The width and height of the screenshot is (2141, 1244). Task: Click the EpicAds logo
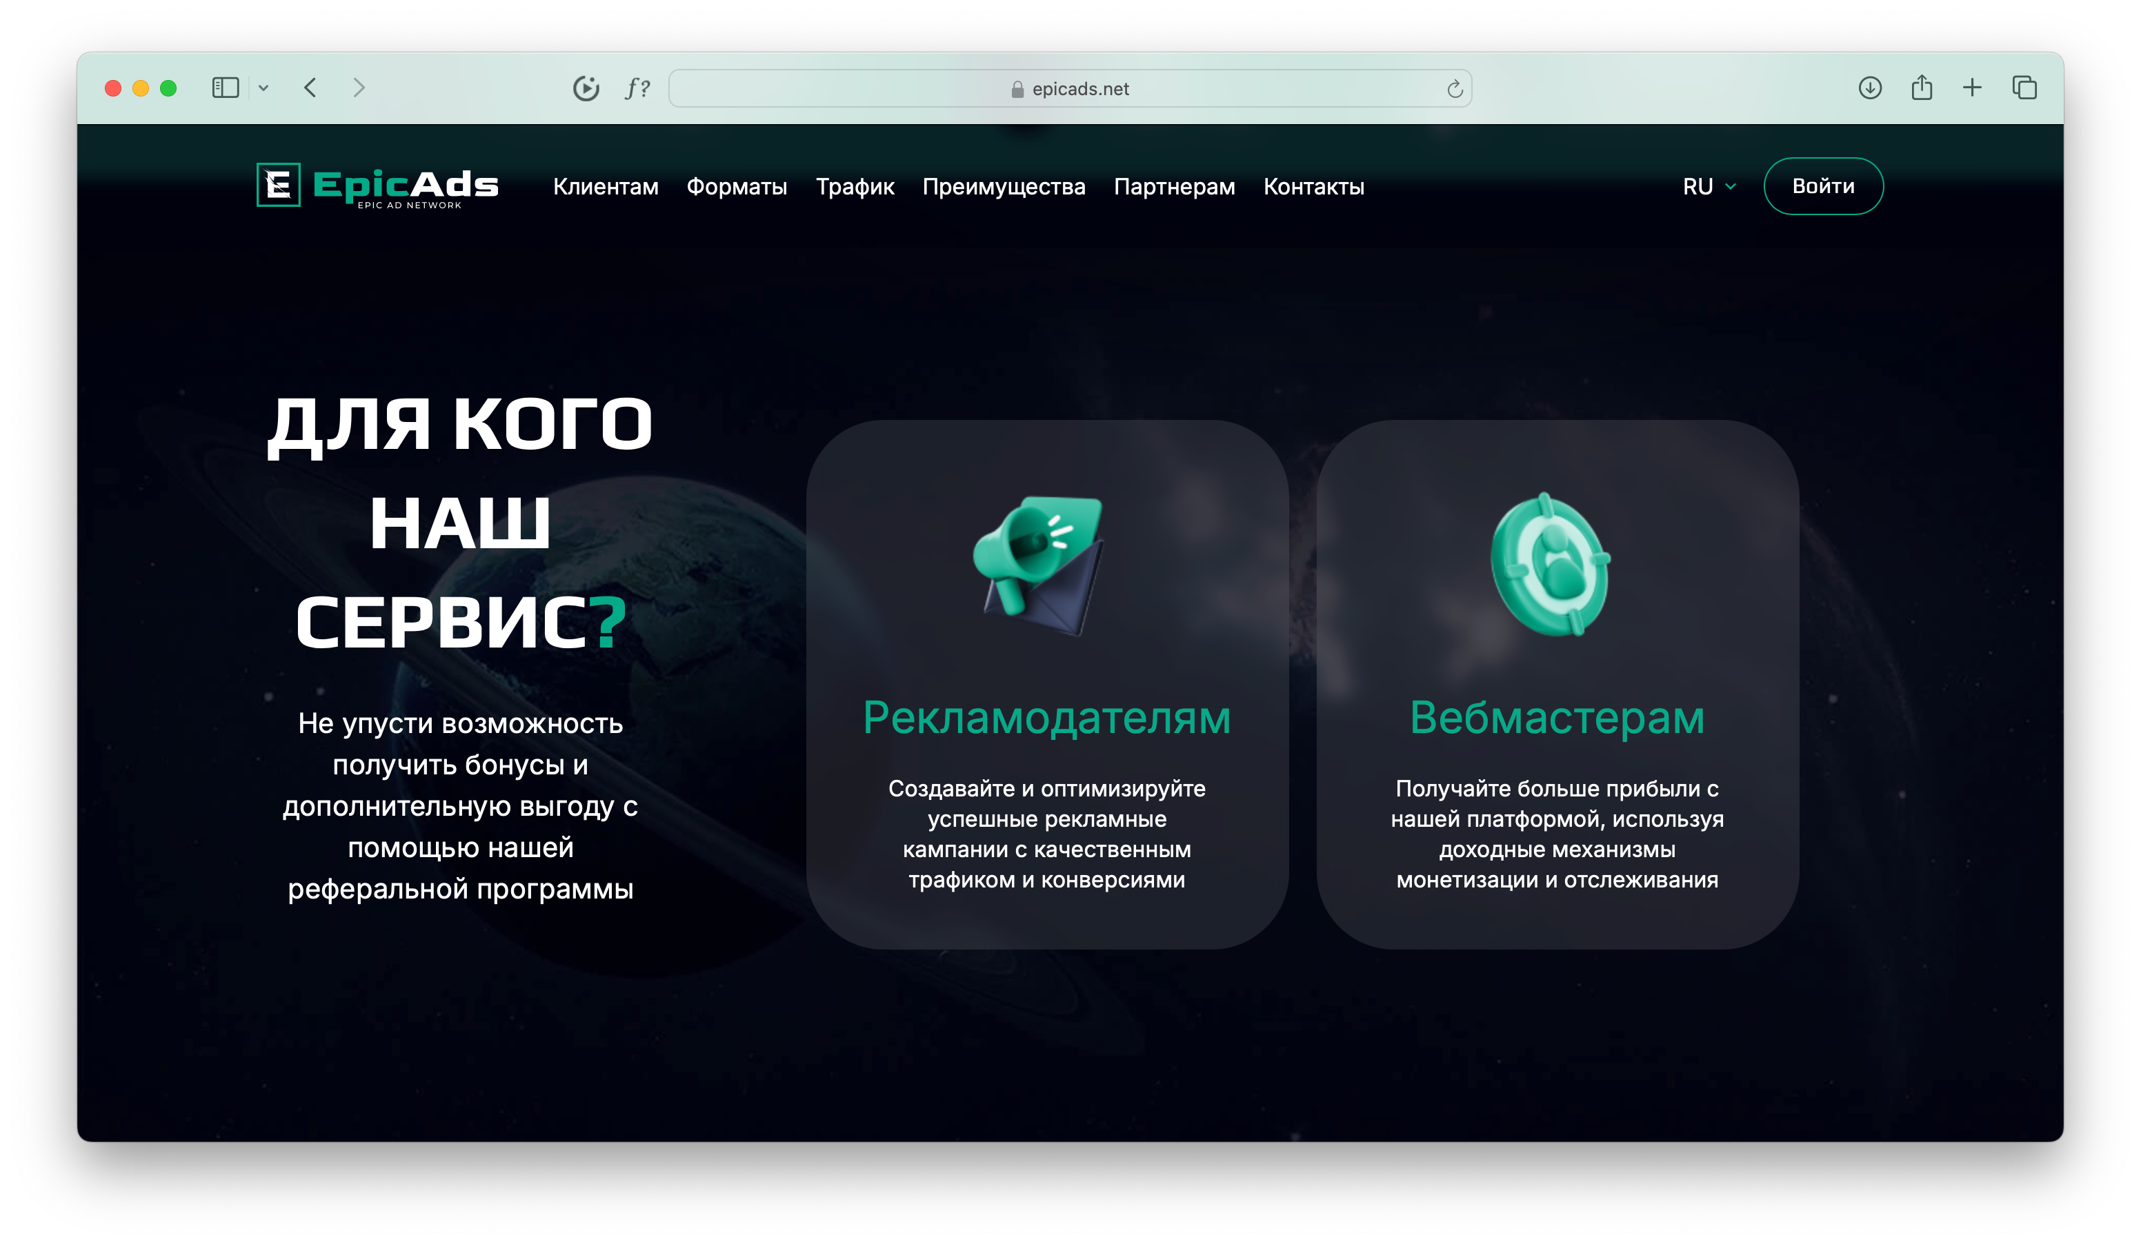tap(377, 185)
